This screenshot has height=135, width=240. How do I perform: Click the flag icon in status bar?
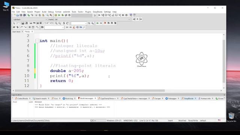[219, 120]
